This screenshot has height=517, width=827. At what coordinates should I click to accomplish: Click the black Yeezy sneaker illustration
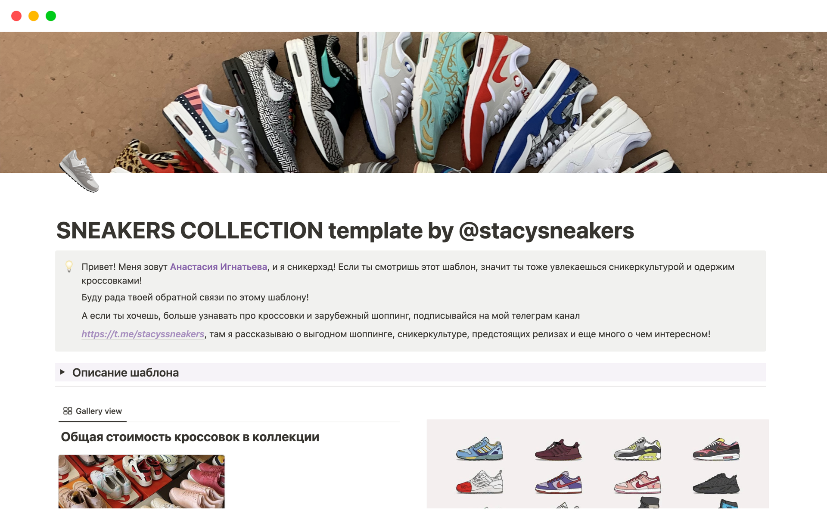tap(716, 483)
